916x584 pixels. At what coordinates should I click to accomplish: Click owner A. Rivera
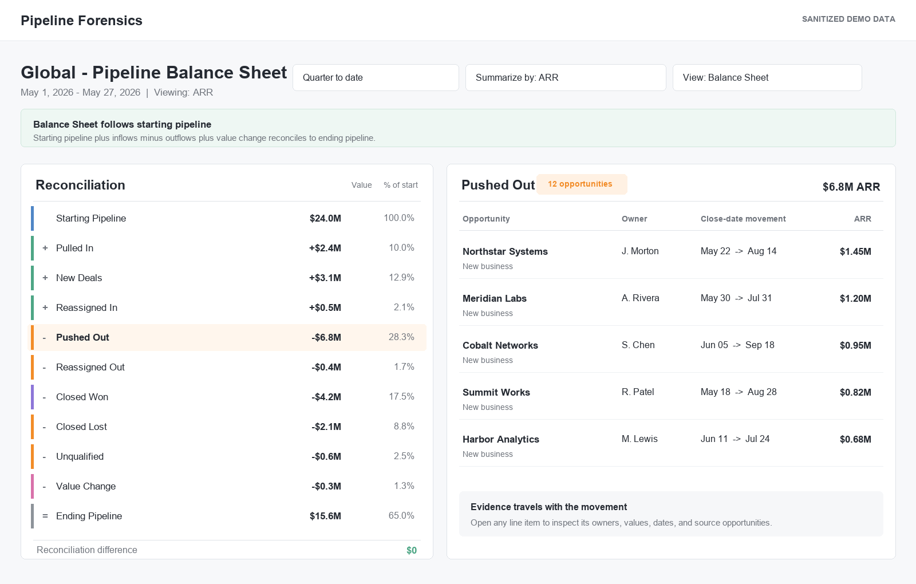pos(641,298)
